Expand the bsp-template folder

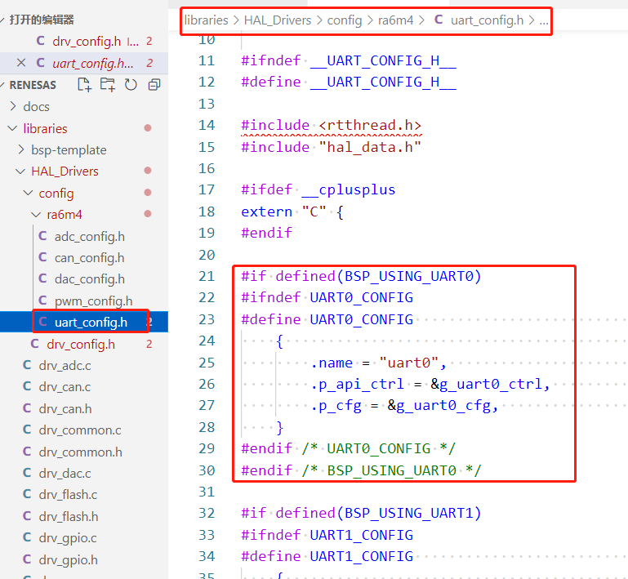tap(21, 150)
